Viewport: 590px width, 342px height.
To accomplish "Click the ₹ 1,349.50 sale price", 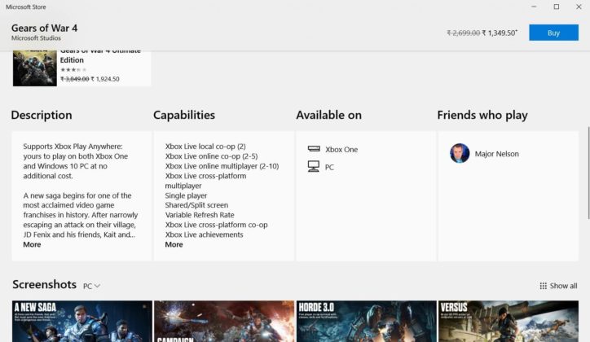I will tap(500, 33).
